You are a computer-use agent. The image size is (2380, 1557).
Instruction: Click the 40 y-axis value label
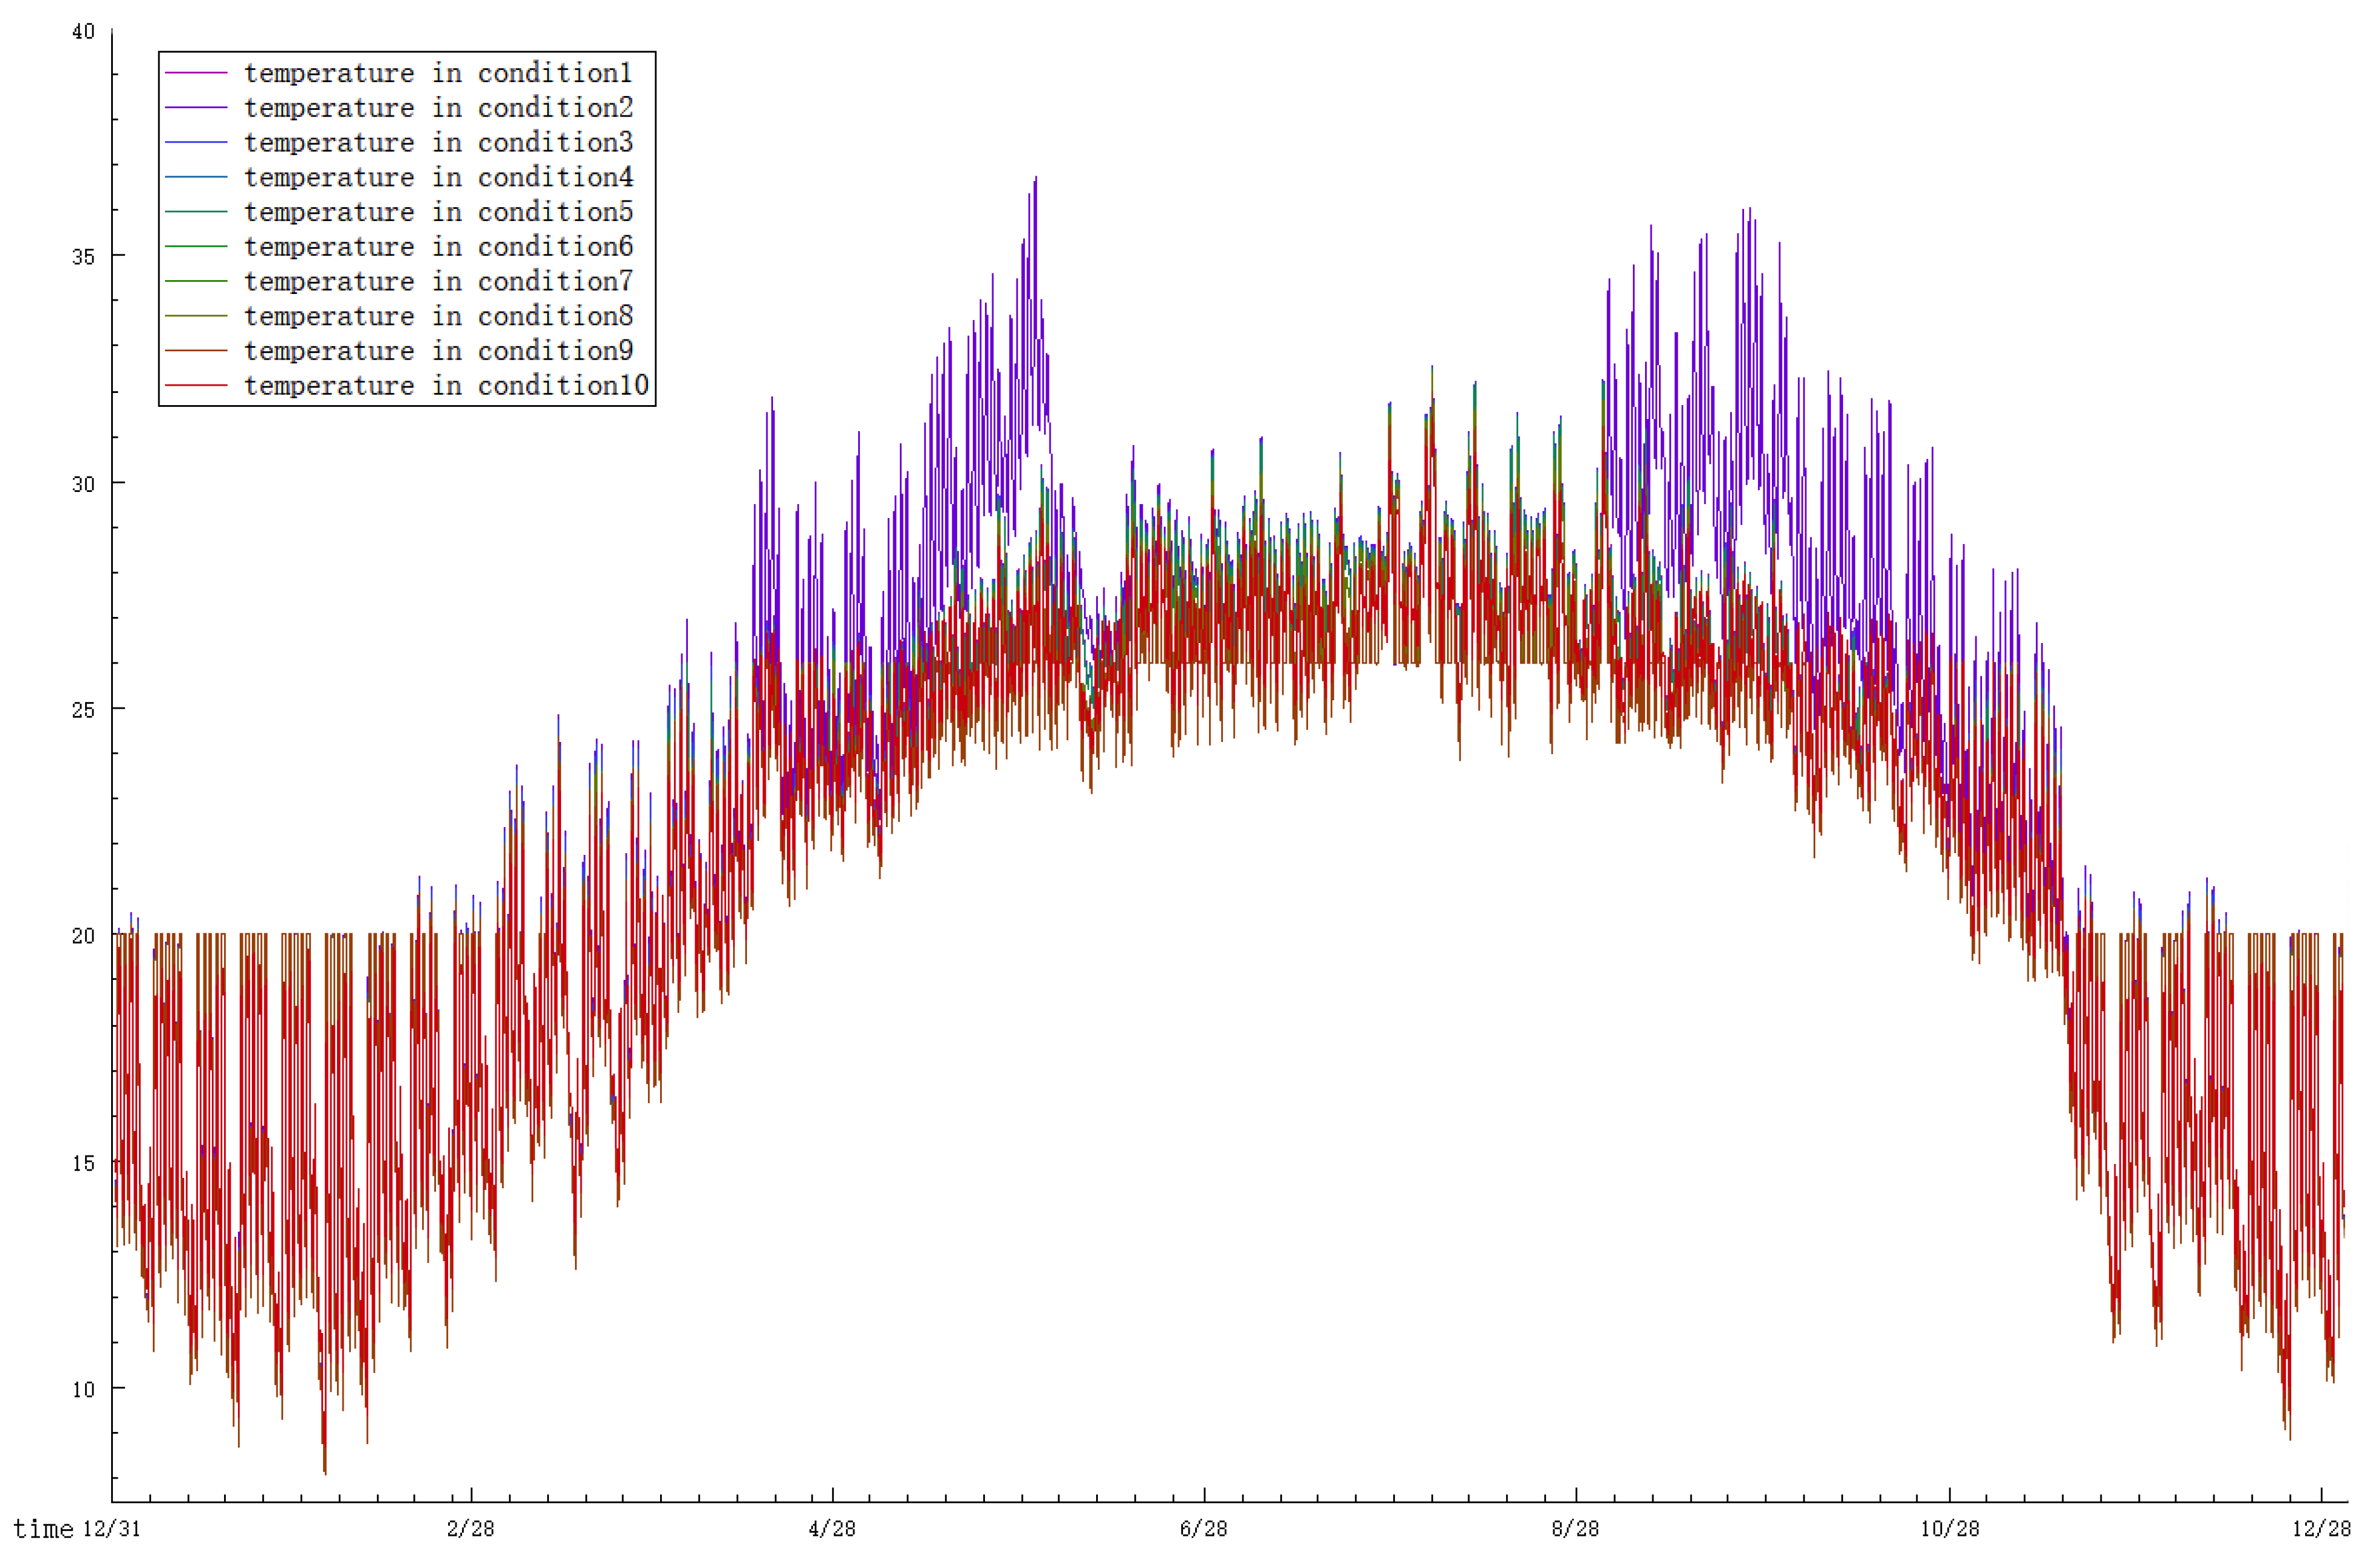point(83,32)
